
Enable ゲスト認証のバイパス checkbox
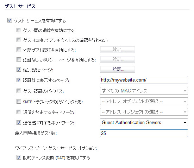click(19, 91)
